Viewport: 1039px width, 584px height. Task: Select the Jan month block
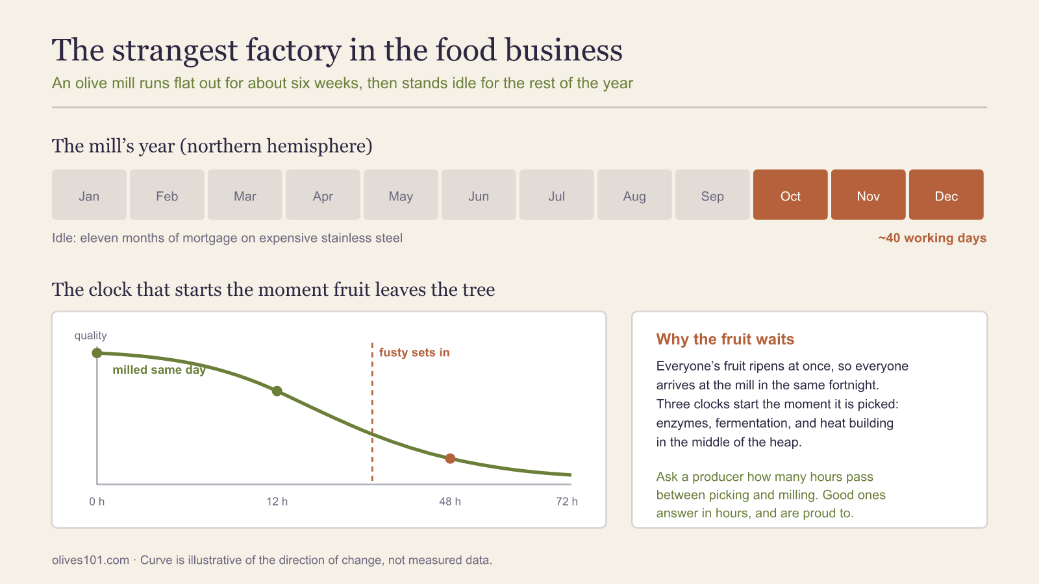point(89,195)
